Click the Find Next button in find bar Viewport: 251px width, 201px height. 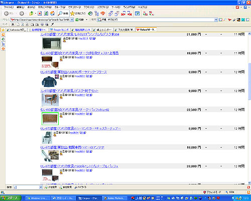coord(51,187)
